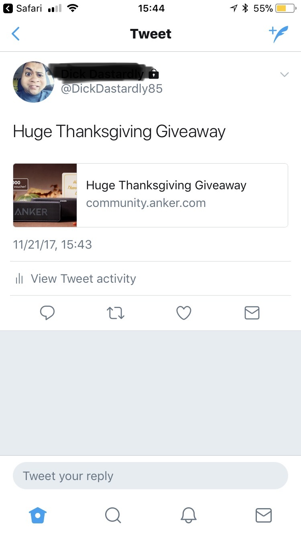Open the Search tab

click(x=113, y=515)
